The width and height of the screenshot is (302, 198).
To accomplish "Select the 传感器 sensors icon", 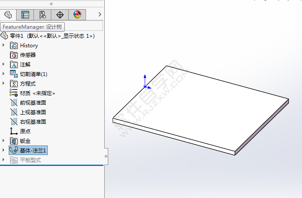I will [x=14, y=55].
